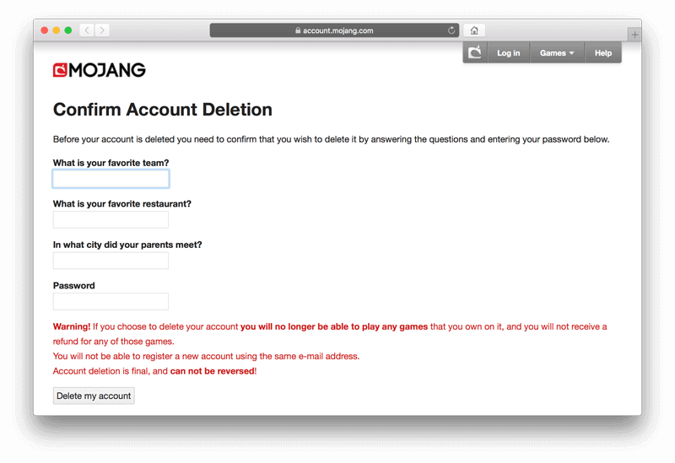This screenshot has width=675, height=463.
Task: Open a new tab with the plus button
Action: click(x=634, y=35)
